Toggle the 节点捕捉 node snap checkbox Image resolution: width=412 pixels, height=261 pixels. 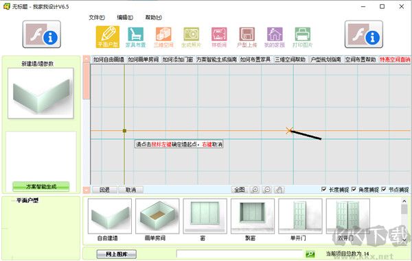click(x=384, y=189)
